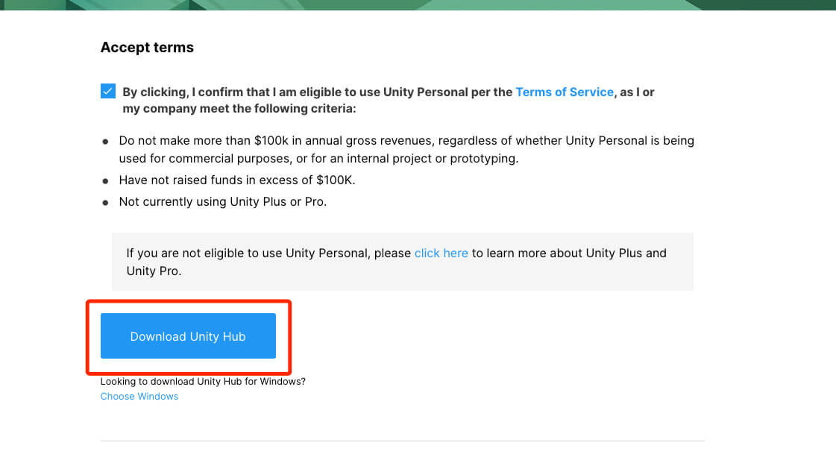Click the bullet dot before "Have not raised funds"
This screenshot has height=463, width=836.
[105, 181]
